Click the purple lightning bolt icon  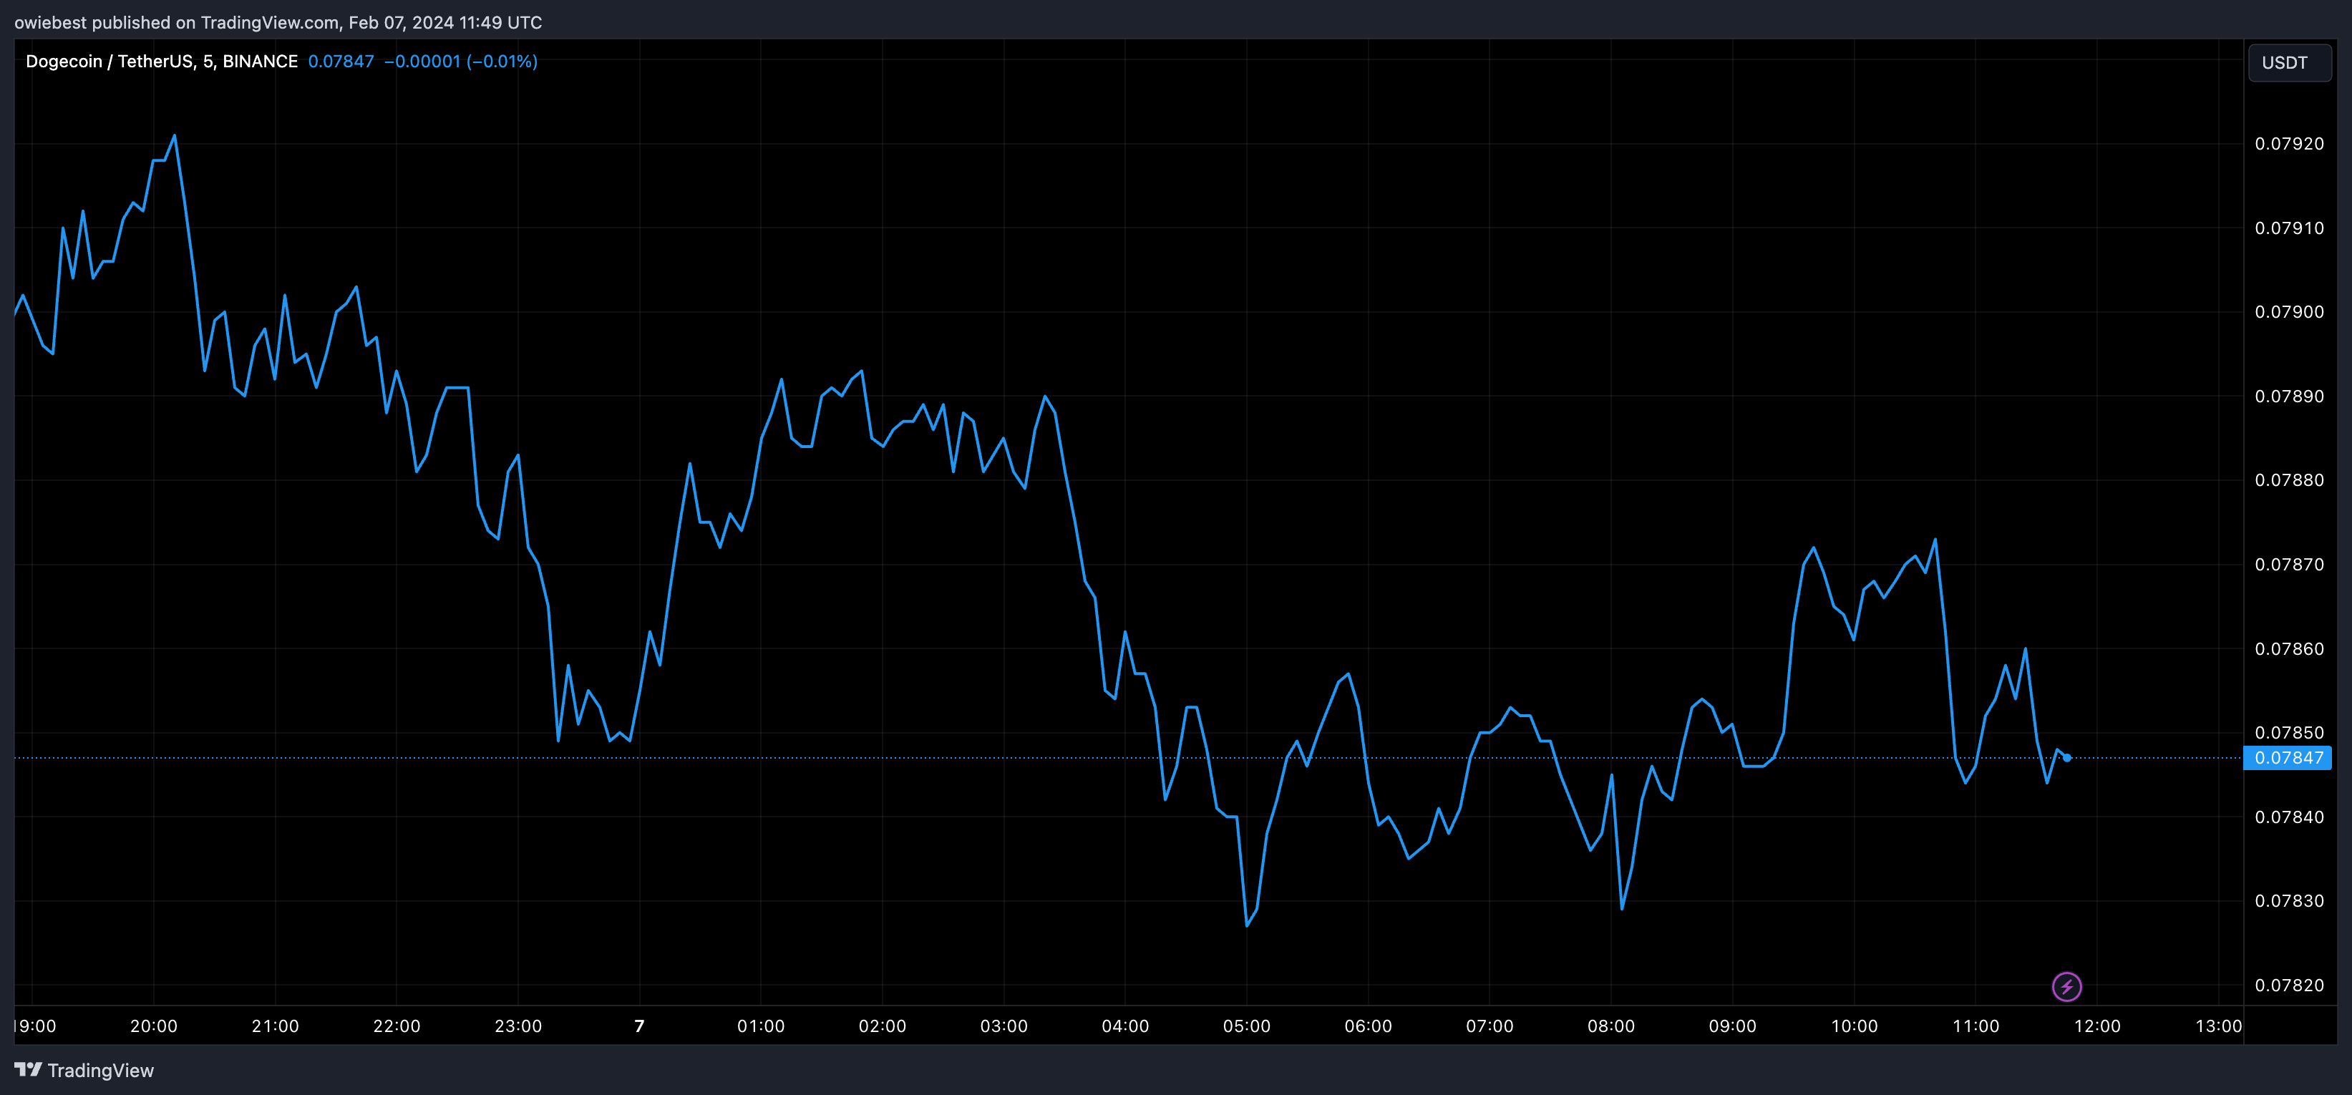coord(2066,986)
